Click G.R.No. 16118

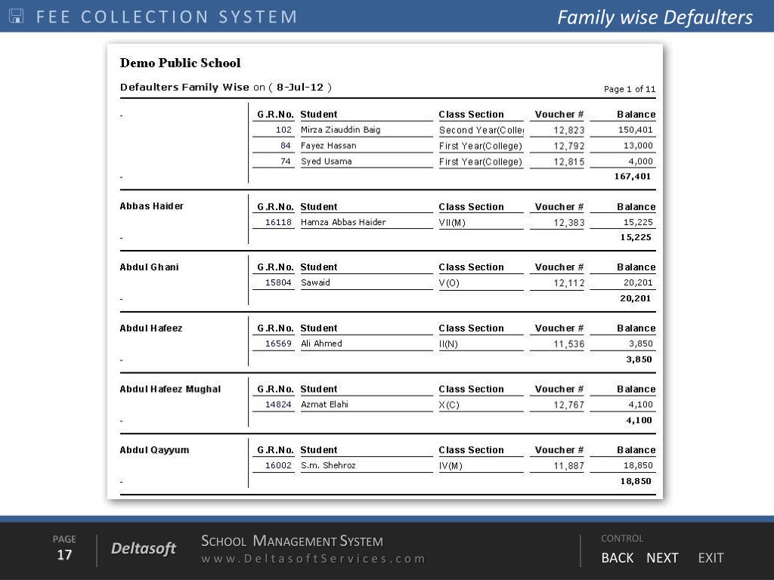278,222
